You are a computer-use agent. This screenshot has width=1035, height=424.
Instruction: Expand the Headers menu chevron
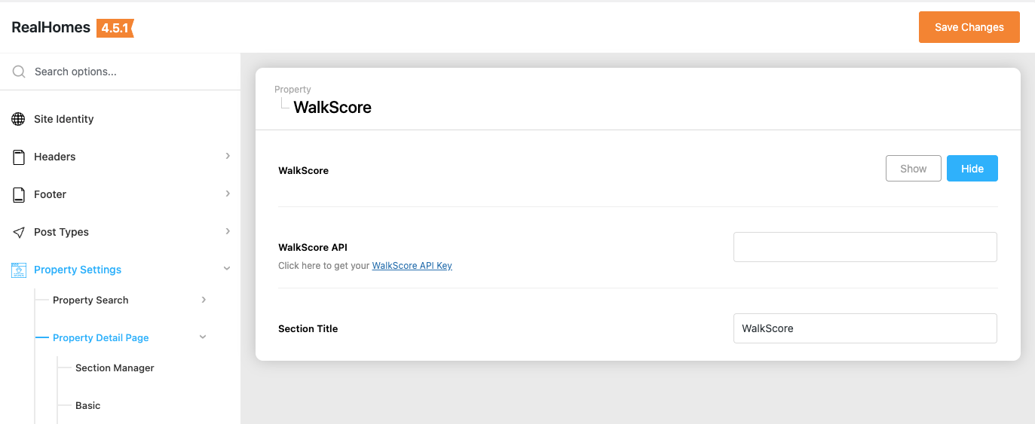click(x=228, y=156)
